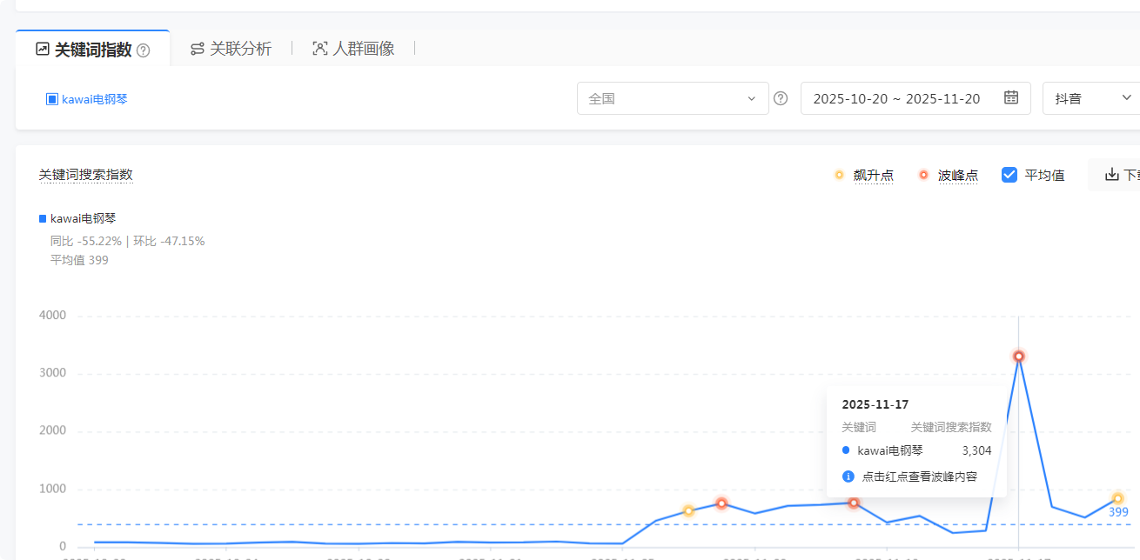Open the 全国 region dropdown

[x=673, y=98]
